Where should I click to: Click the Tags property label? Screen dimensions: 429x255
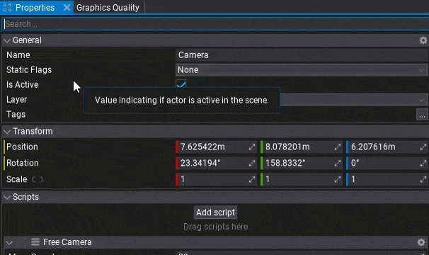(x=16, y=114)
